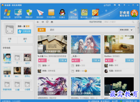This screenshot has width=140, height=102.
Task: Open the 登录界面 monitor icon
Action: click(18, 12)
